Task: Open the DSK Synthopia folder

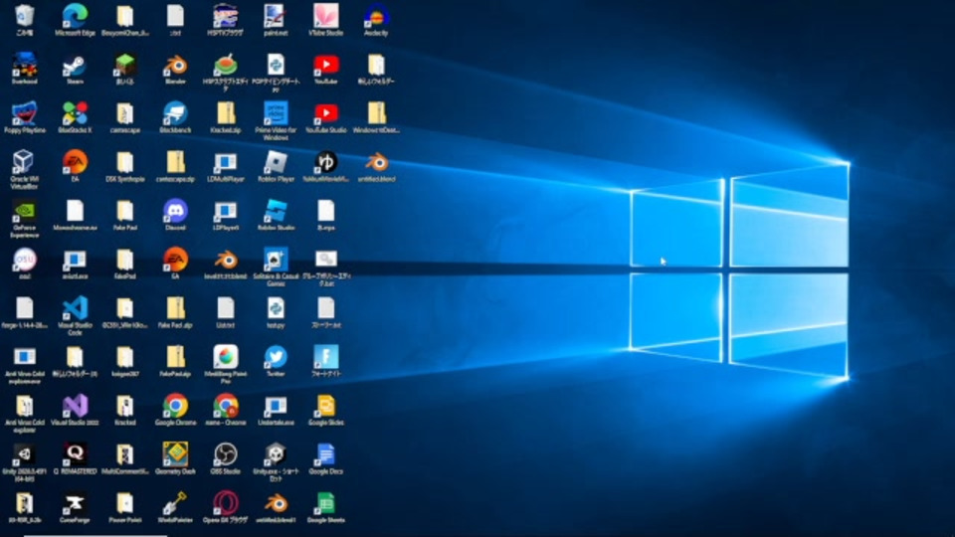Action: click(x=125, y=162)
